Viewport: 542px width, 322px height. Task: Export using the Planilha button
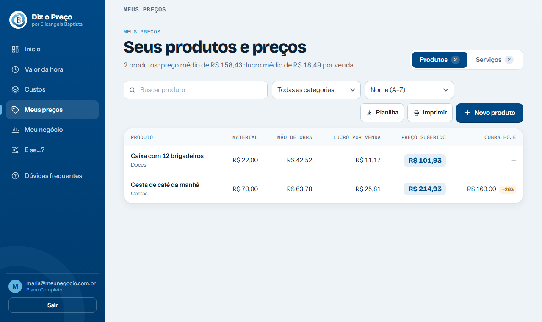pyautogui.click(x=382, y=113)
